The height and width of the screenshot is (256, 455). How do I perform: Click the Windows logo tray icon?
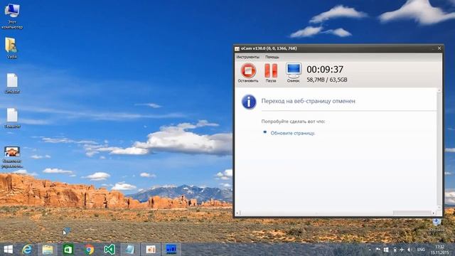[386, 250]
